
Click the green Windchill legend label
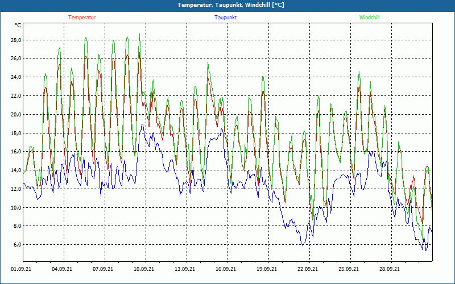369,18
